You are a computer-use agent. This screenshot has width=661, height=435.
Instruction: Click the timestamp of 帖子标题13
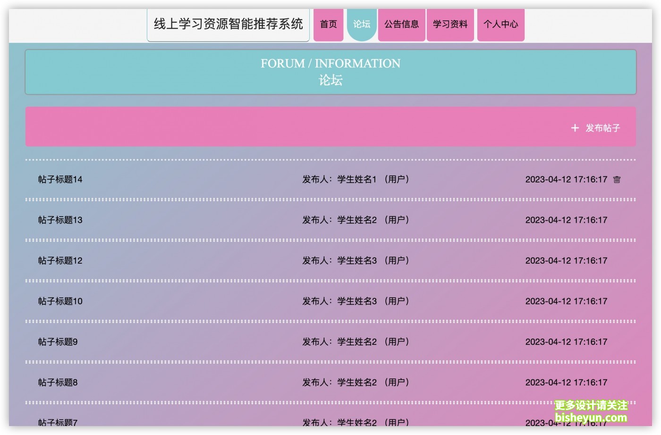click(x=566, y=220)
